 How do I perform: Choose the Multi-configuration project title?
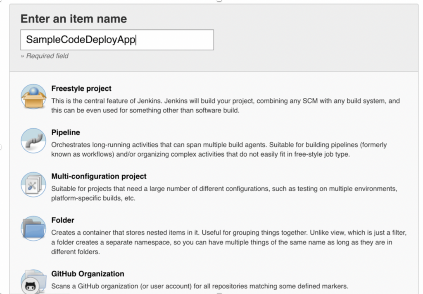pos(99,176)
